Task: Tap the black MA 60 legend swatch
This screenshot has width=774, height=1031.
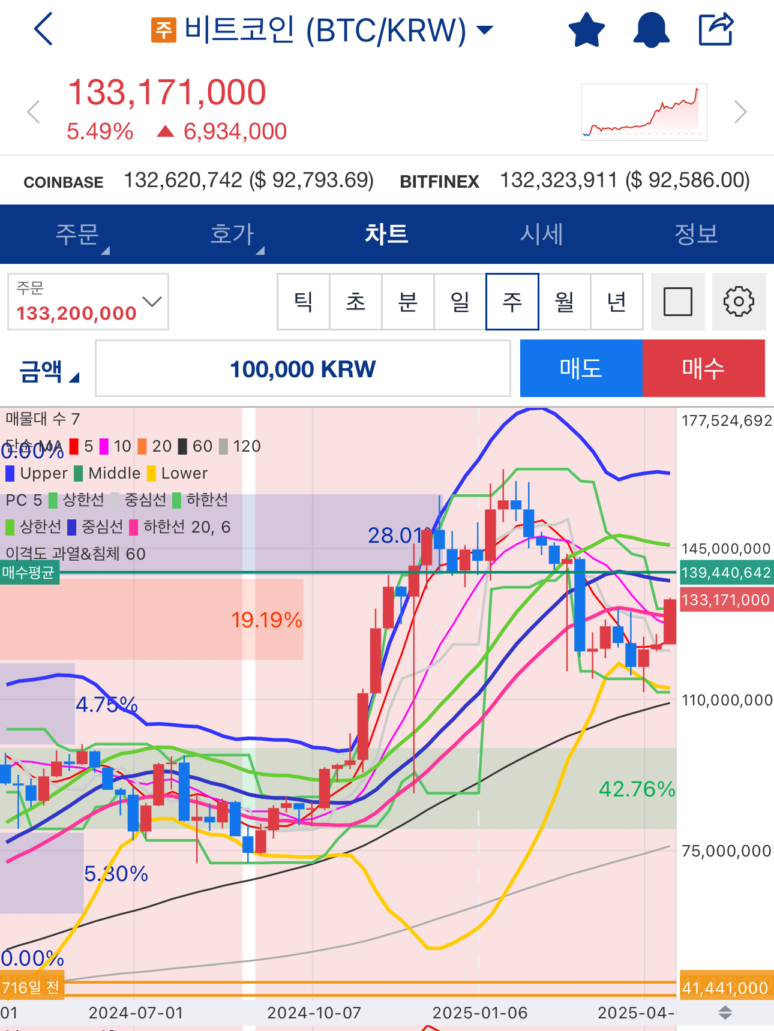Action: tap(183, 446)
